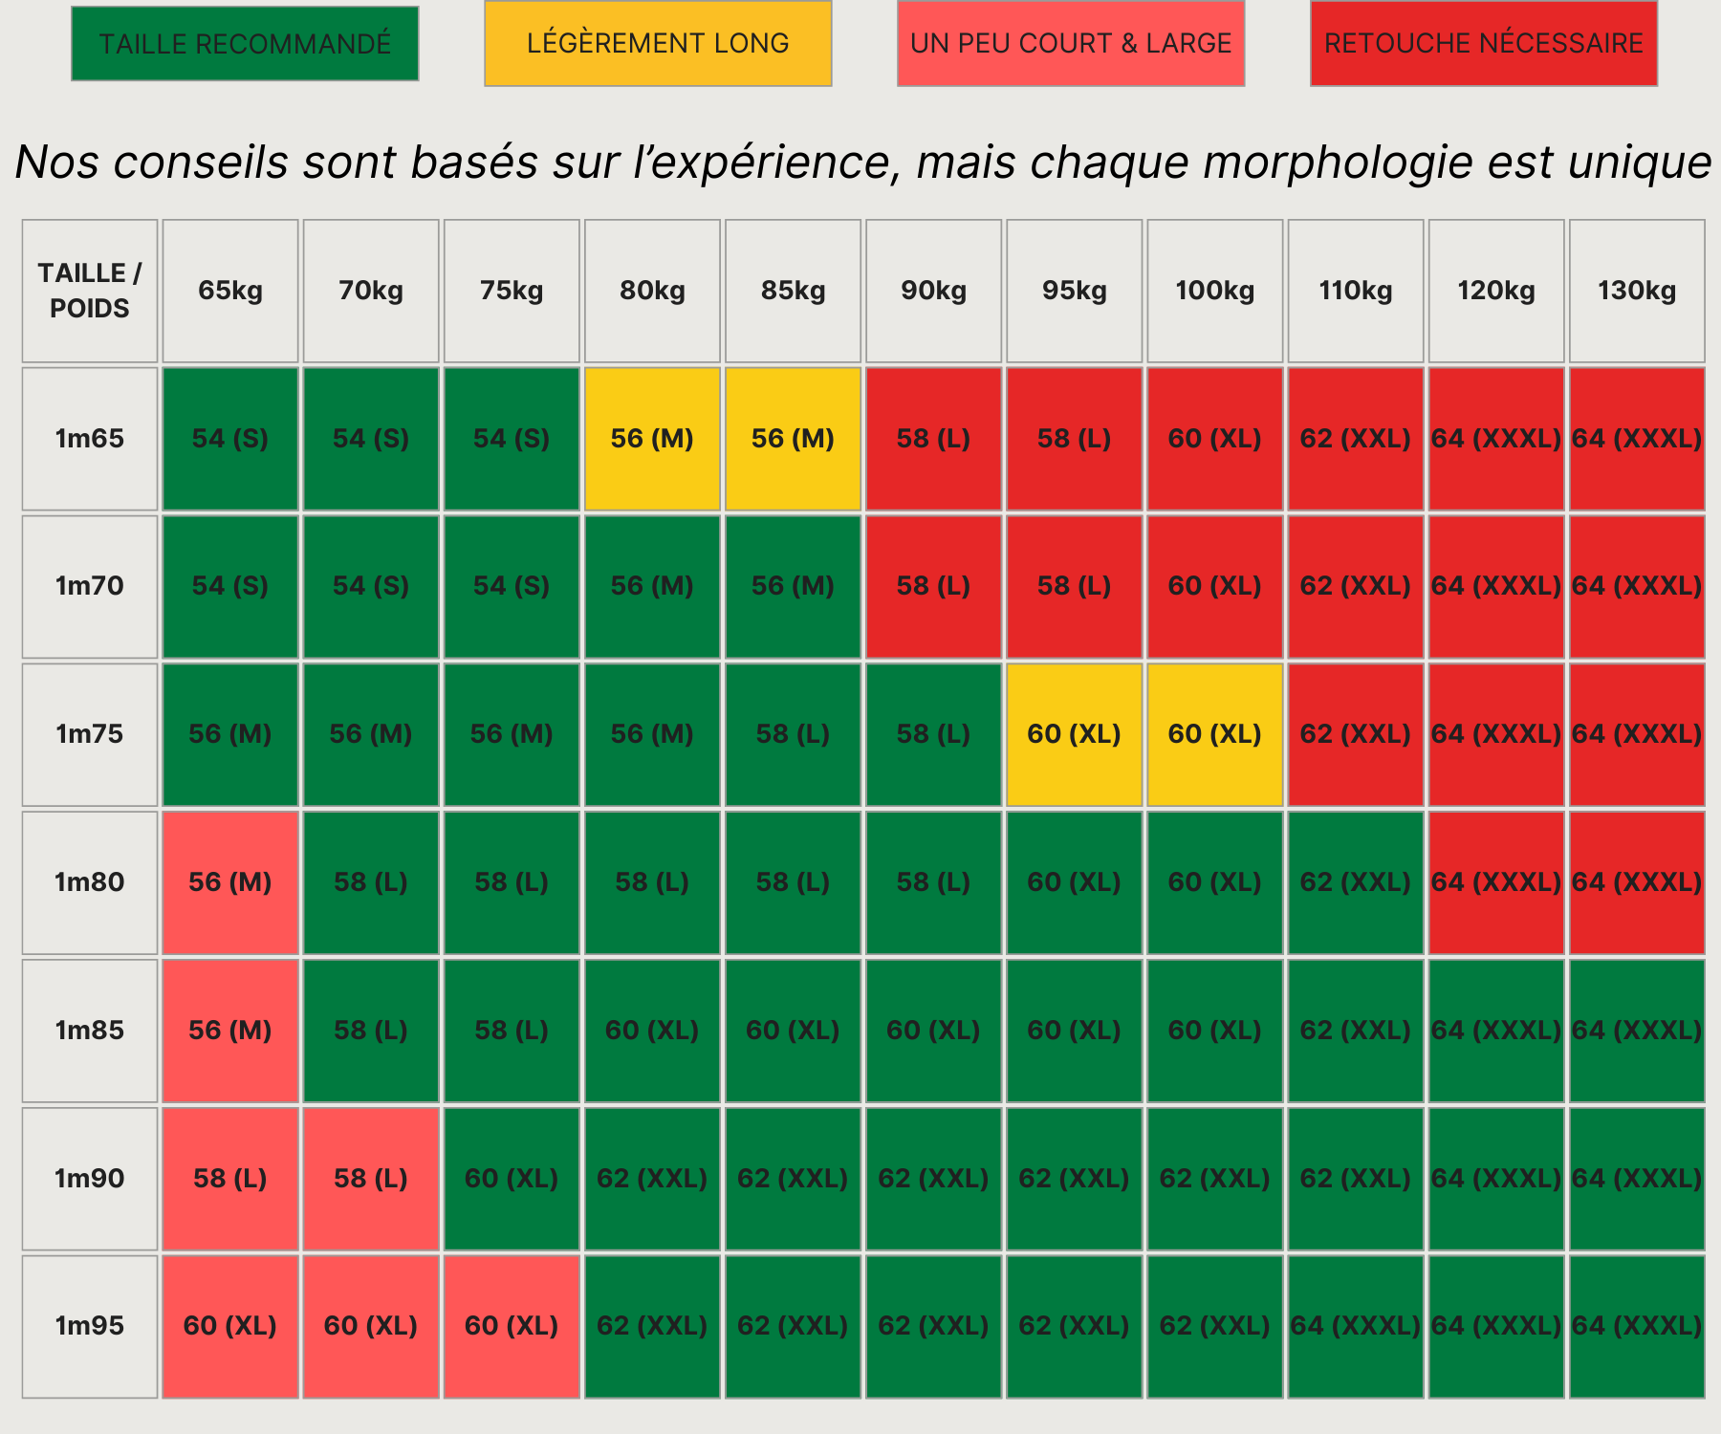Click the 85kg column header

[x=793, y=291]
